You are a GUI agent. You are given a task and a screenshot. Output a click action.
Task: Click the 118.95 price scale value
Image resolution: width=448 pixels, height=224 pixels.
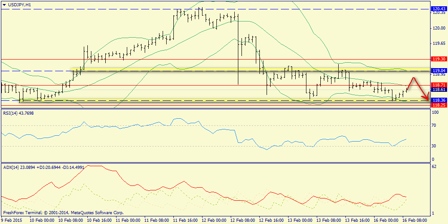pos(439,74)
